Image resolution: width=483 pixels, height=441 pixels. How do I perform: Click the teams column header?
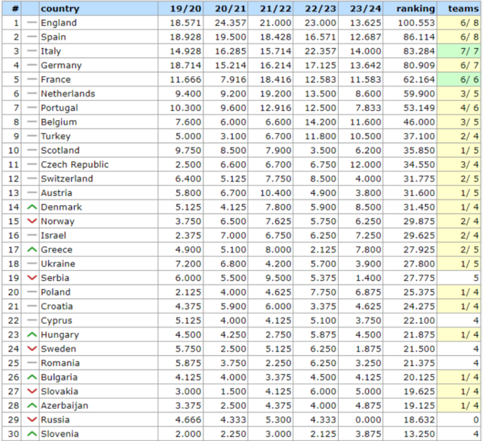click(x=459, y=8)
